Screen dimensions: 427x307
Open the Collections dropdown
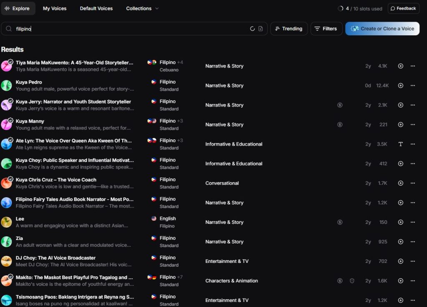[142, 8]
